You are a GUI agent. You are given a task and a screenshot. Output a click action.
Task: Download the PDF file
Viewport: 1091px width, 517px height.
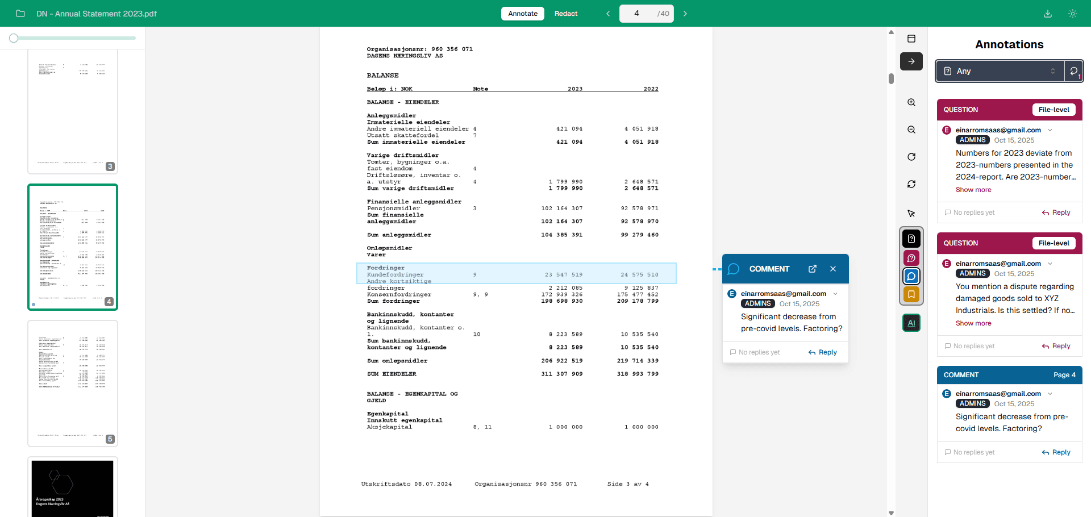(1048, 14)
